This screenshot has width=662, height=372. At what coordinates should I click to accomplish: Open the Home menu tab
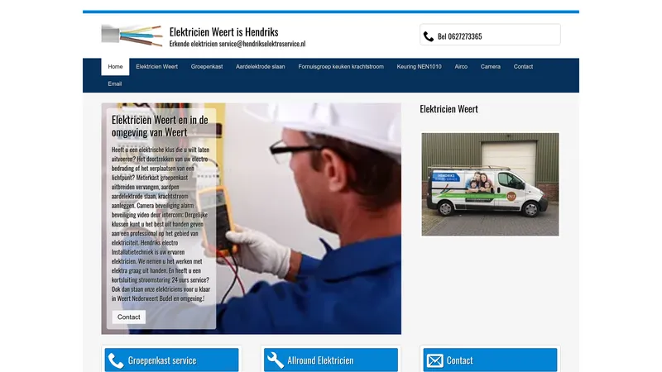tap(115, 67)
